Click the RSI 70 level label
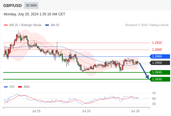 point(154,93)
